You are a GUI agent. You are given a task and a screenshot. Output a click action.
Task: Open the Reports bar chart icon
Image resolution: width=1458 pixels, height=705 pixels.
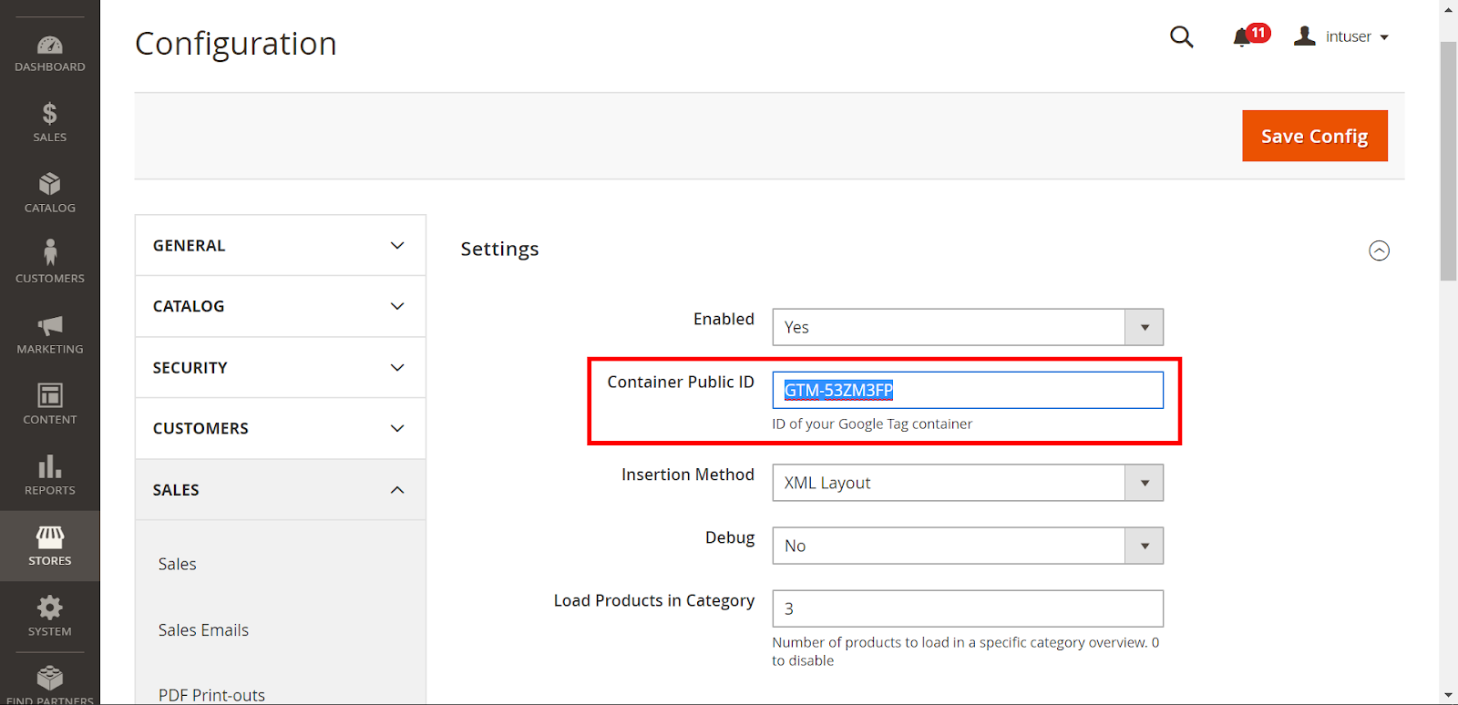(x=49, y=467)
